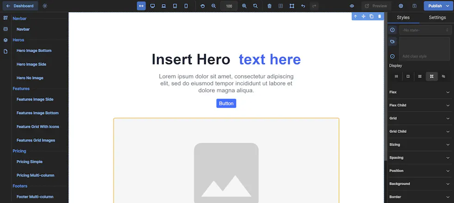Clear canvas with toolbar trash icon

(x=269, y=6)
